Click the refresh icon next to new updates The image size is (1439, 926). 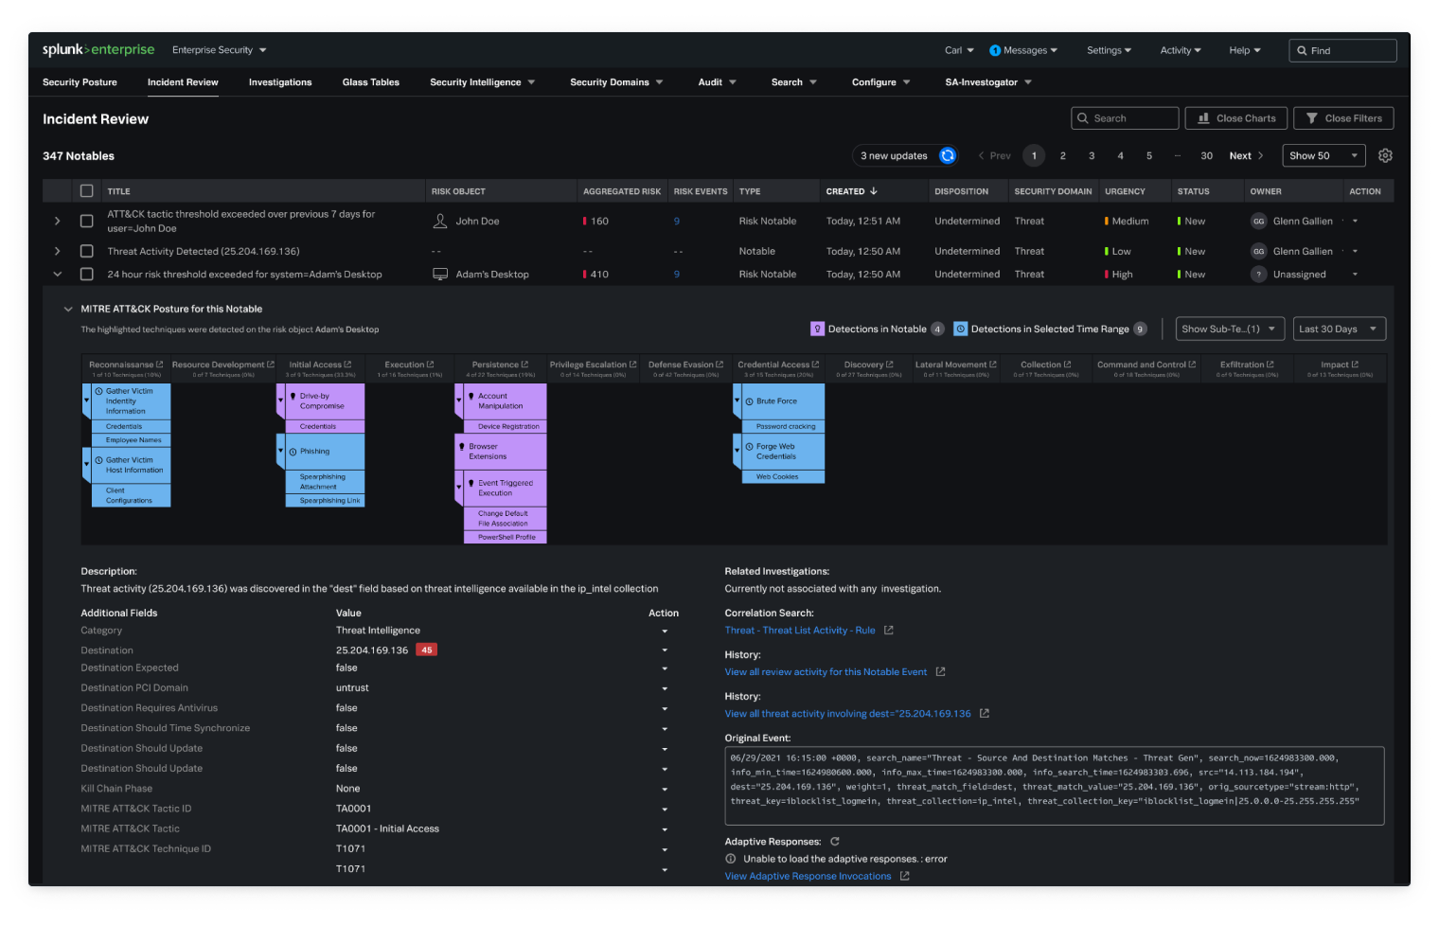[948, 155]
